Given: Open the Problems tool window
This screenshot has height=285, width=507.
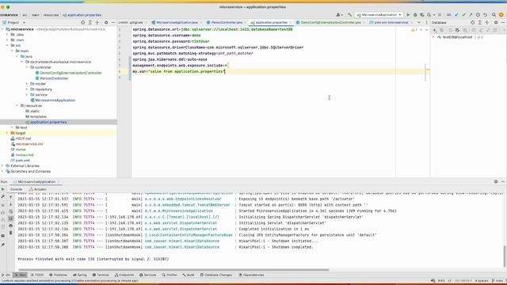Looking at the screenshot, I should tap(58, 275).
